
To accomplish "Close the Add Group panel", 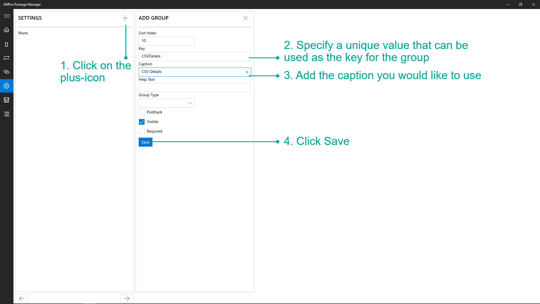I will pos(246,18).
